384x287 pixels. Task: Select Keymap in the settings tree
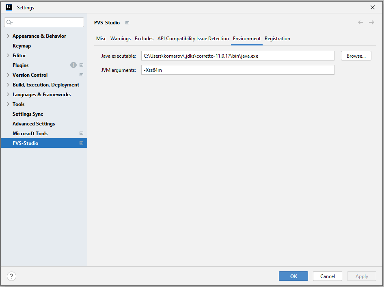point(22,46)
